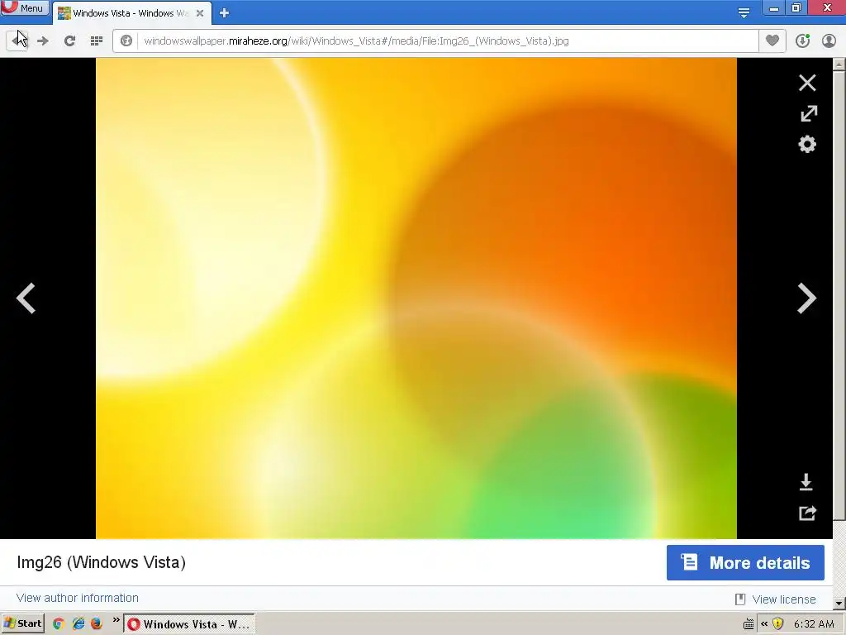Click page scrollbar down arrow

click(x=839, y=603)
